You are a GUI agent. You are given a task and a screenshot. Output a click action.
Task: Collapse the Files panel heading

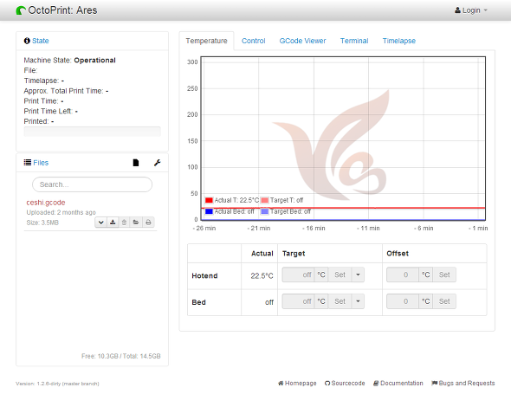pos(41,163)
